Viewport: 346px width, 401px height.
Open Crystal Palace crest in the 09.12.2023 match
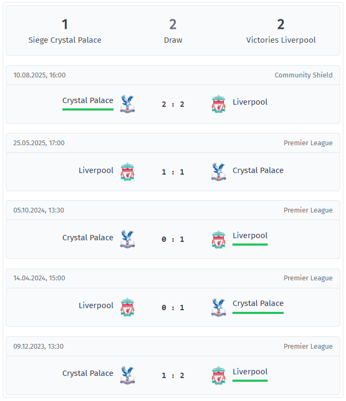point(127,375)
